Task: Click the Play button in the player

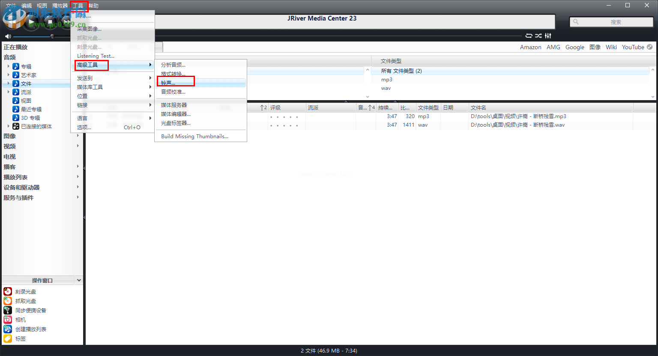Action: pyautogui.click(x=31, y=21)
